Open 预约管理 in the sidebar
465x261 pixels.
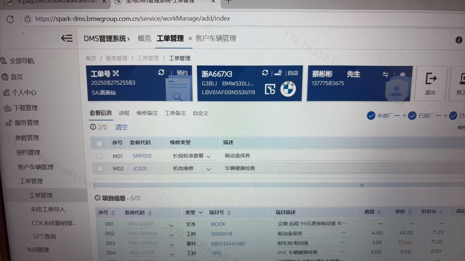click(28, 153)
